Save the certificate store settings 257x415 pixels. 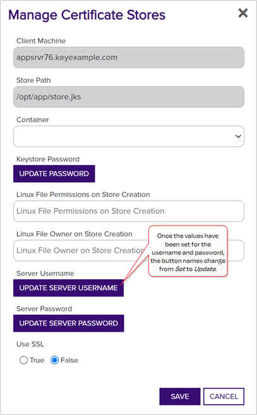point(180,397)
